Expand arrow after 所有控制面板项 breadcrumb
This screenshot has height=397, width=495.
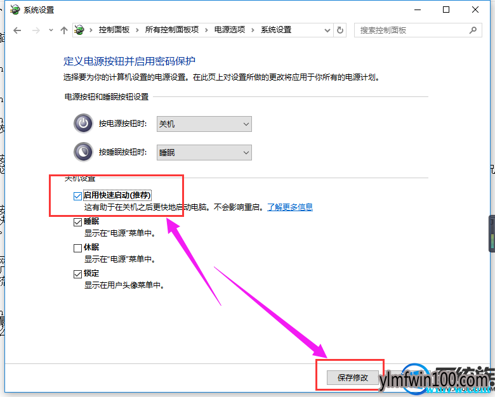pyautogui.click(x=206, y=30)
